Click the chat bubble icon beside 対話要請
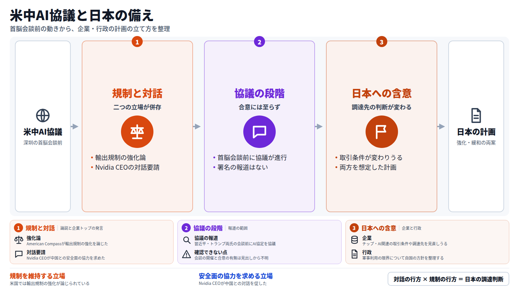The width and height of the screenshot is (519, 292). [x=19, y=254]
